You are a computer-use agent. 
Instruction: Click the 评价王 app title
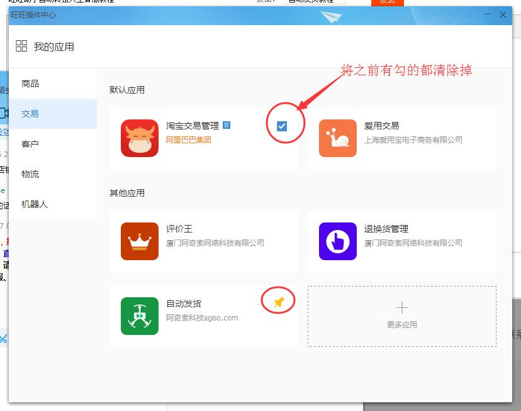tap(179, 229)
